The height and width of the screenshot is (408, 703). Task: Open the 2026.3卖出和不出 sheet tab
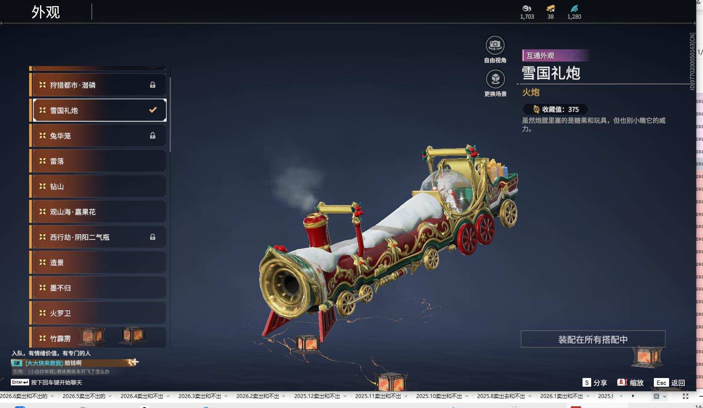click(x=200, y=396)
